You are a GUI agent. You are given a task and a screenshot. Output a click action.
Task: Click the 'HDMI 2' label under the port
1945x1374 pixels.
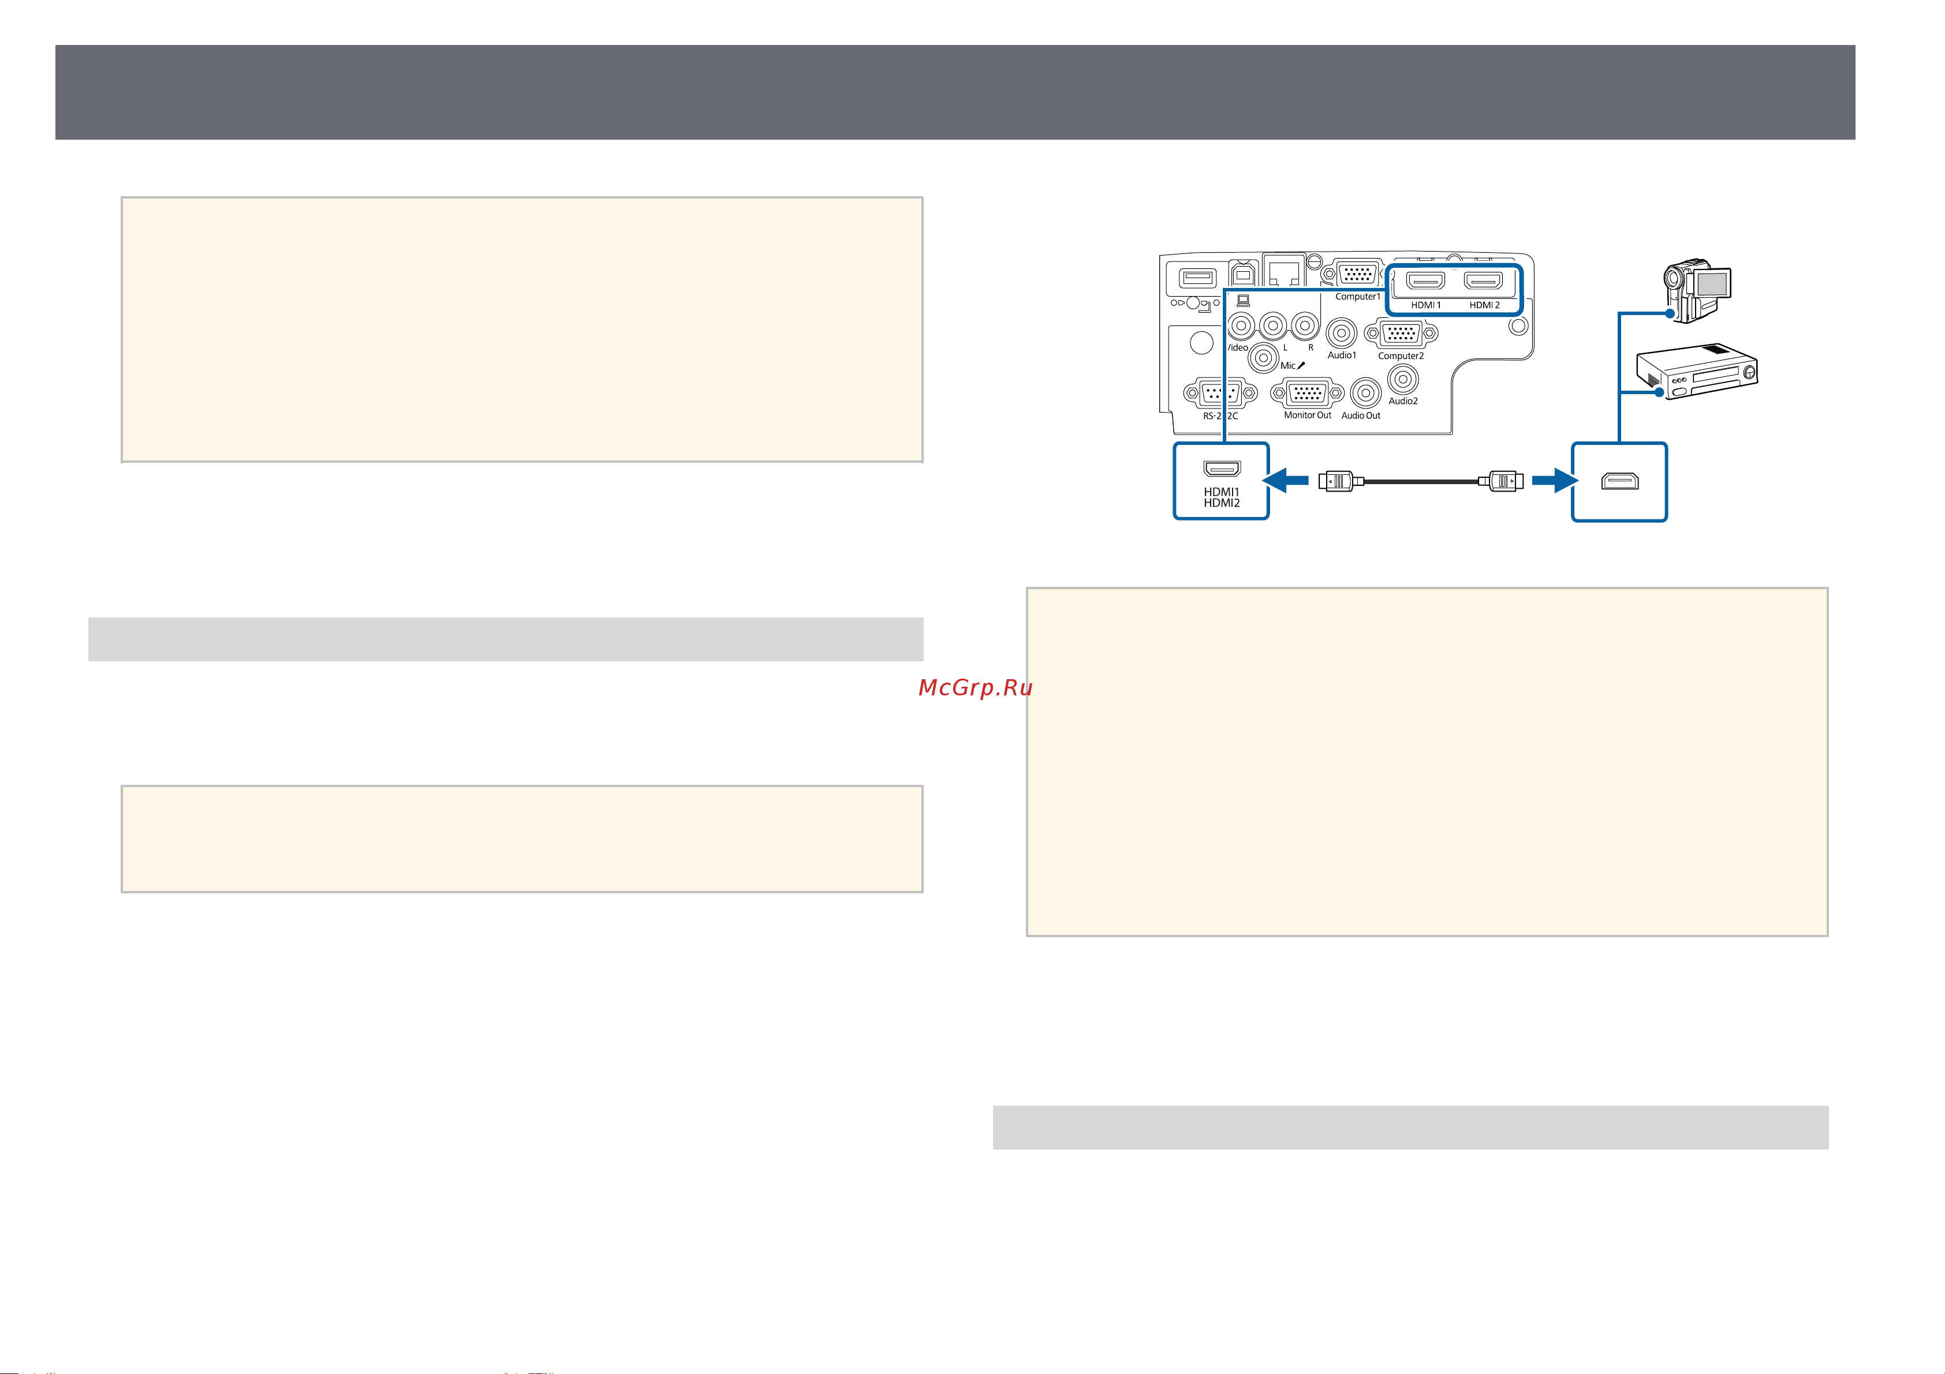(x=1484, y=305)
